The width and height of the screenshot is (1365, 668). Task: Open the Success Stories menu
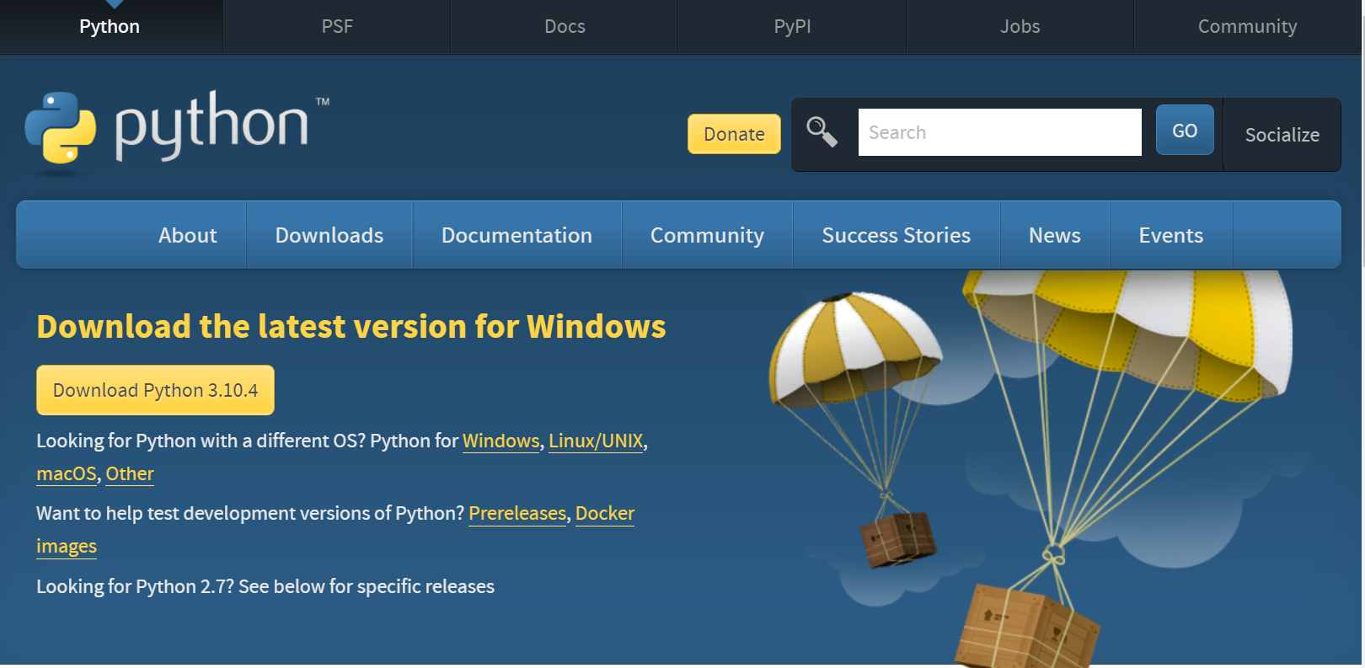point(897,235)
